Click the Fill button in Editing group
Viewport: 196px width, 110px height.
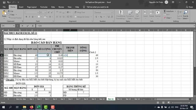(167, 15)
